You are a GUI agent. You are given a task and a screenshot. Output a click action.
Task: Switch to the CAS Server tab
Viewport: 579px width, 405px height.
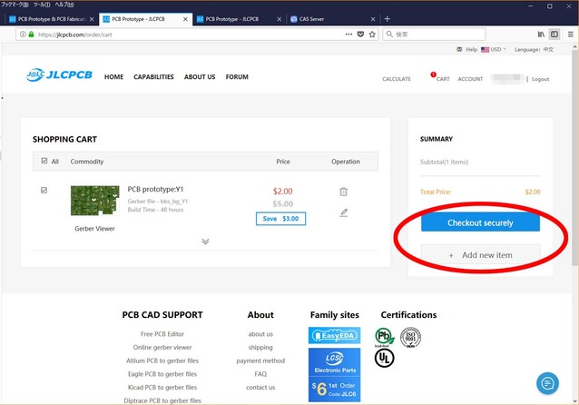pos(329,19)
